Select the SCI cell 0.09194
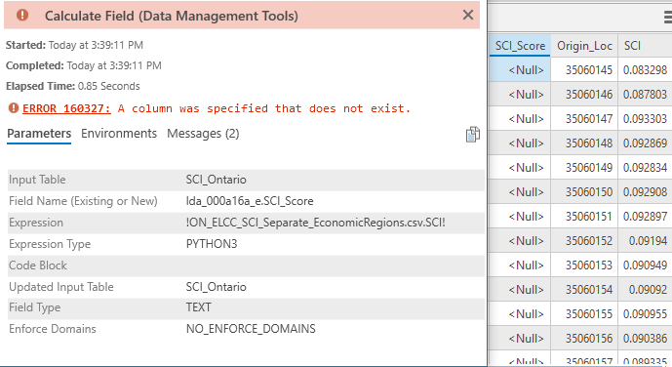Image resolution: width=672 pixels, height=367 pixels. [645, 241]
